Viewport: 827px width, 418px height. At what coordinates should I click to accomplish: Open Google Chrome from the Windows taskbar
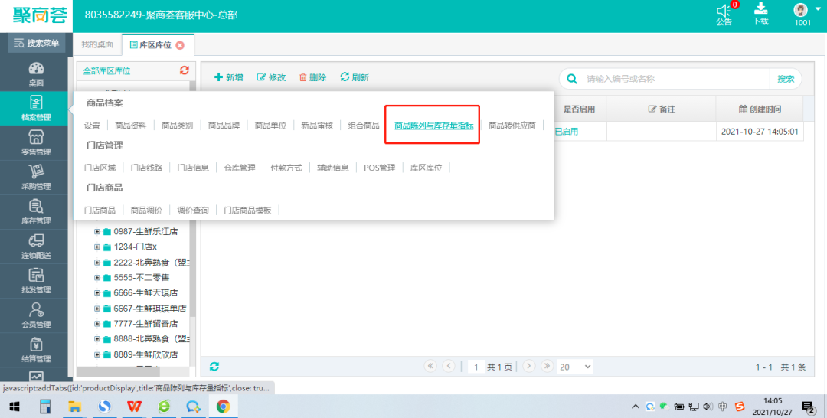pyautogui.click(x=223, y=407)
